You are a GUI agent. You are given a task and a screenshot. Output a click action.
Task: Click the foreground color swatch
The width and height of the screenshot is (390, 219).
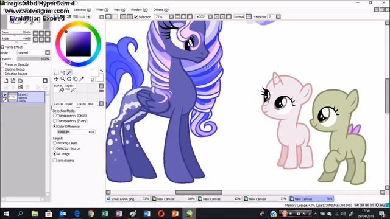pyautogui.click(x=95, y=73)
